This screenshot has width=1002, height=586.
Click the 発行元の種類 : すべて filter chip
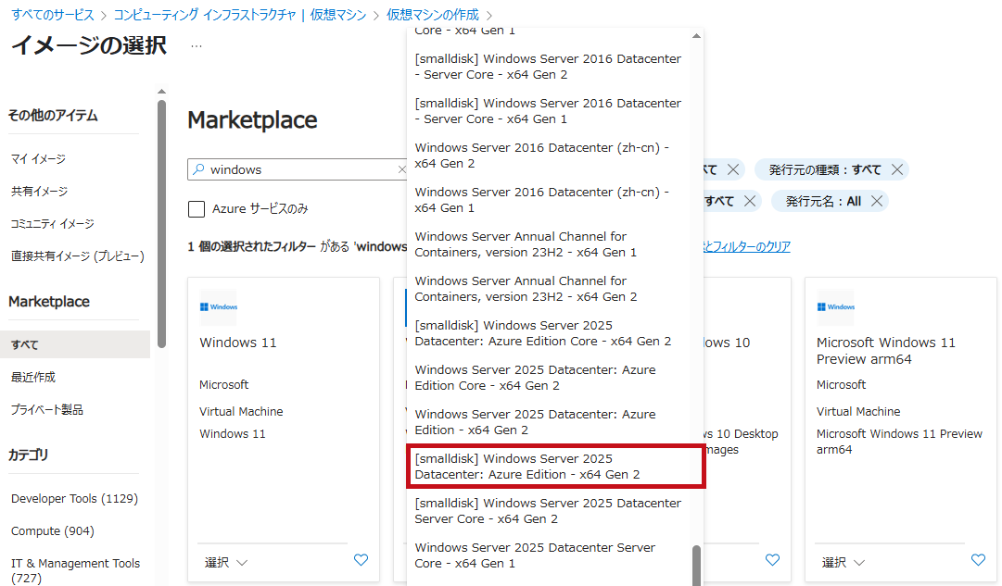pos(831,169)
